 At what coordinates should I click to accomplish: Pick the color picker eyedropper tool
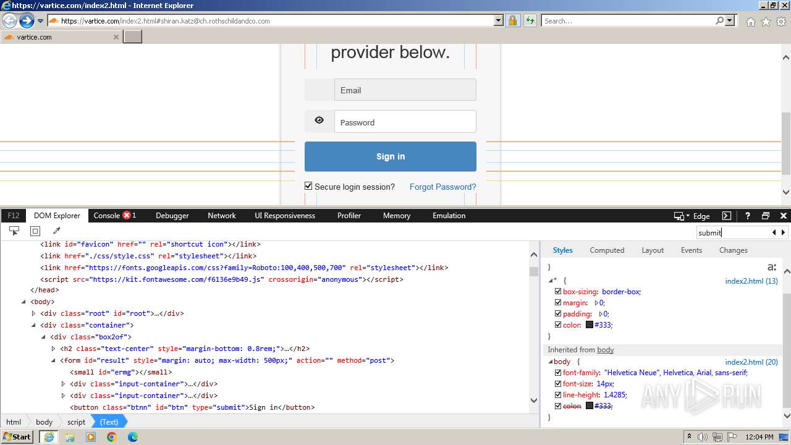57,231
